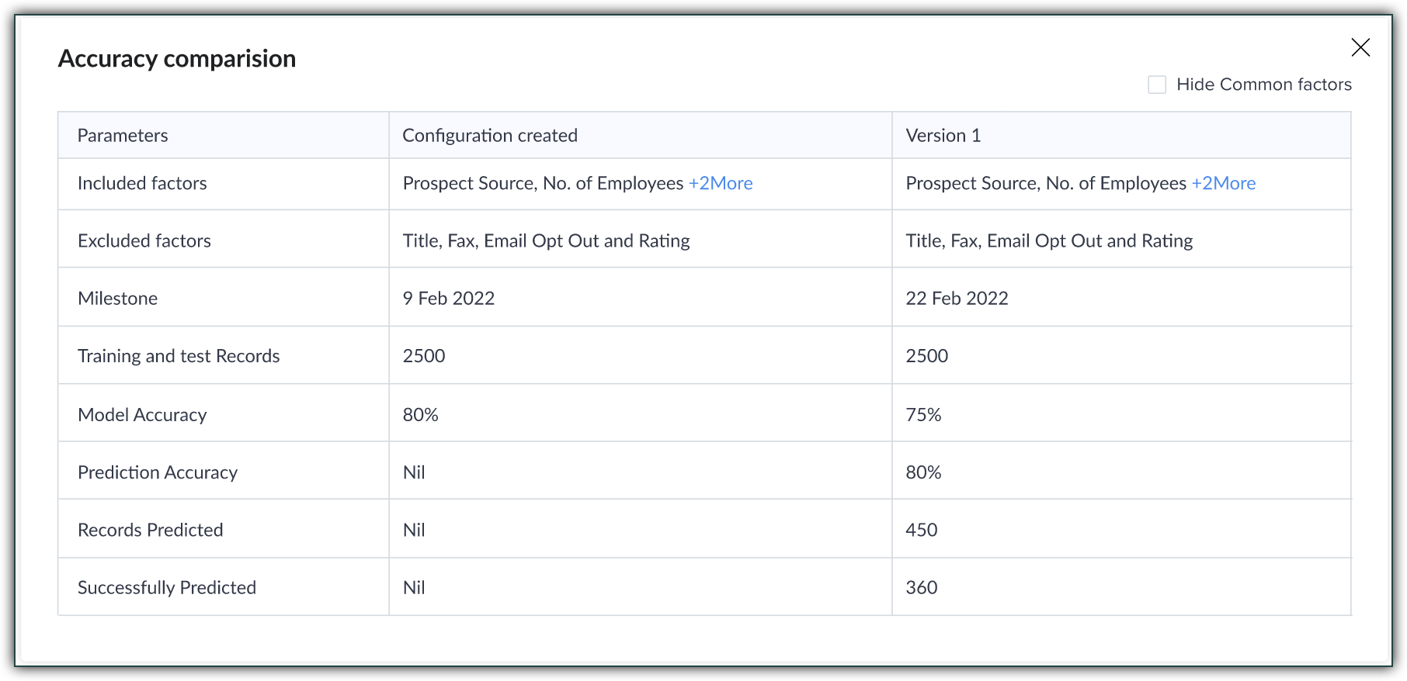Screen dimensions: 1407x681
Task: Enable the Hide Common factors checkbox
Action: point(1157,85)
